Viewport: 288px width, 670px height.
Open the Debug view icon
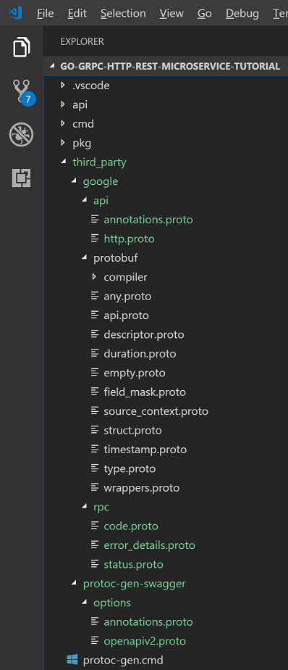[x=21, y=135]
